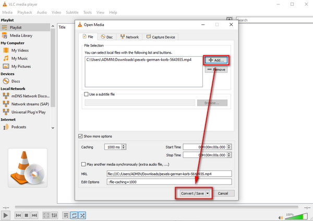
Task: Close the Open Media dialog
Action: [x=231, y=24]
